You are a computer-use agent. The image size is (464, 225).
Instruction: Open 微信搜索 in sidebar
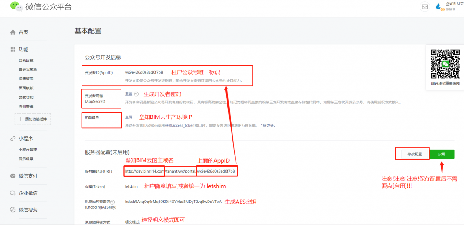(28, 210)
